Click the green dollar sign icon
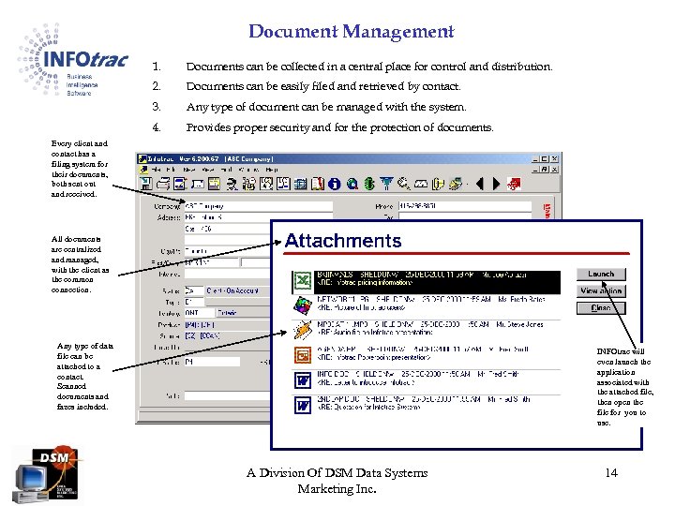 click(369, 184)
